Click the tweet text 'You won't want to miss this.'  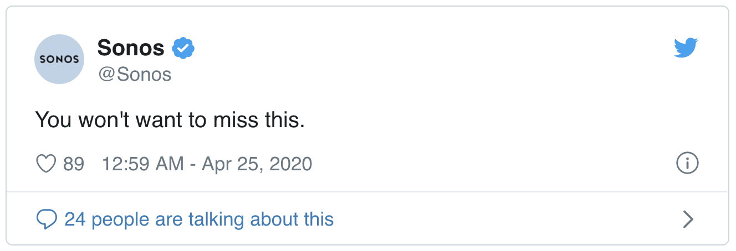(x=170, y=119)
